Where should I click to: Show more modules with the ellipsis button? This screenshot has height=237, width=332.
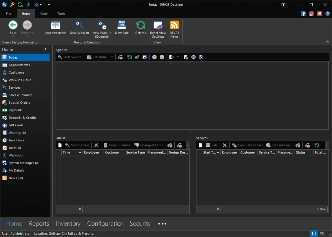(162, 224)
